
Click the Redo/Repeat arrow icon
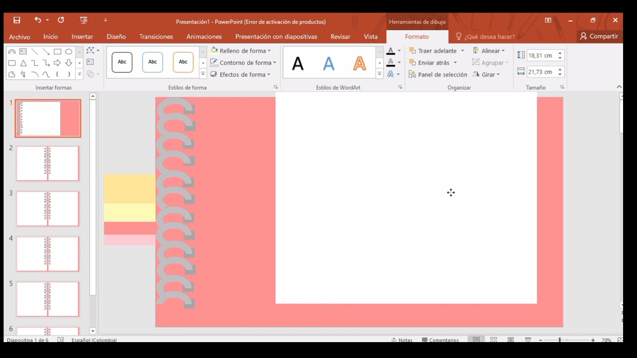[x=61, y=20]
